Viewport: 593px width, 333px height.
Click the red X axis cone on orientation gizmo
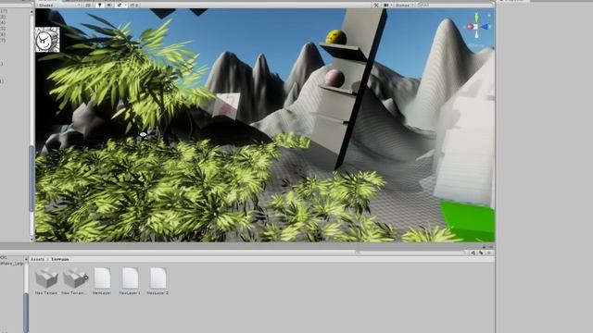tap(470, 27)
